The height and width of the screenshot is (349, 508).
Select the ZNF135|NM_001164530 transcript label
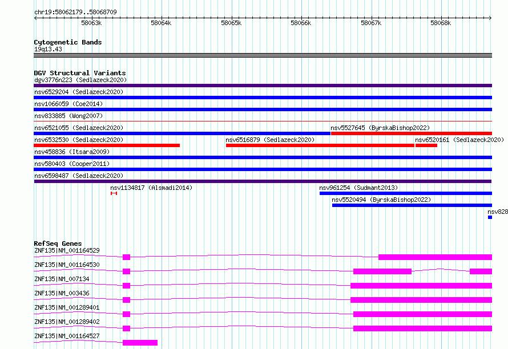click(67, 265)
